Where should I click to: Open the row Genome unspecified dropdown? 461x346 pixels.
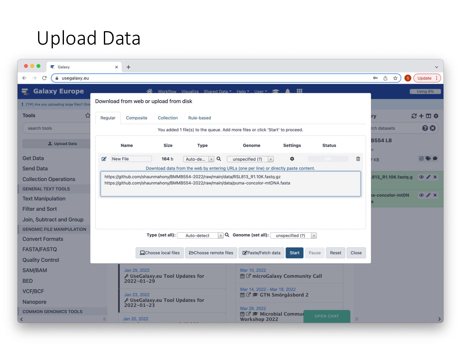coord(250,159)
